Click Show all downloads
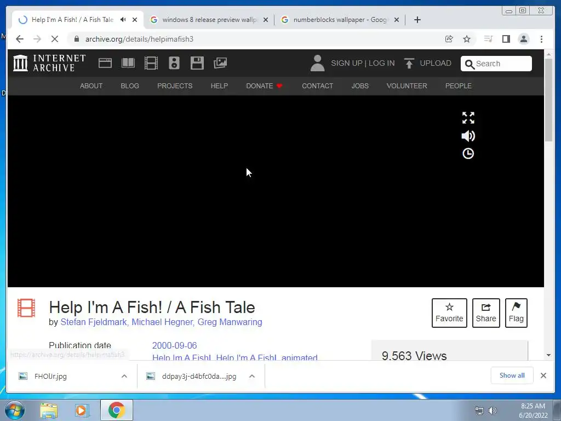This screenshot has width=561, height=421. (x=512, y=375)
